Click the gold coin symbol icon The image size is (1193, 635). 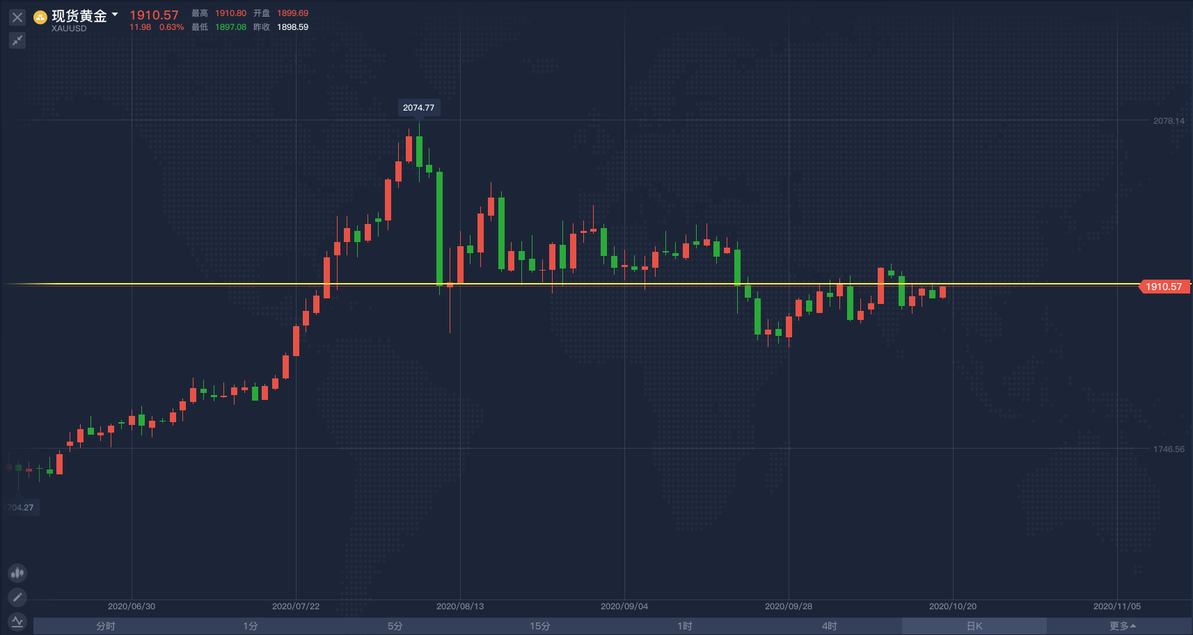pyautogui.click(x=40, y=17)
